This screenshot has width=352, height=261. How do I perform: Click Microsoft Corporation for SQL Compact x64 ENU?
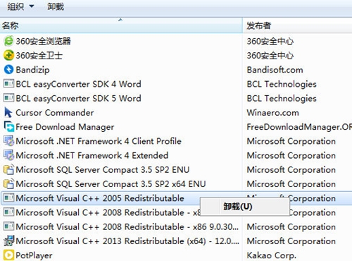click(x=291, y=184)
